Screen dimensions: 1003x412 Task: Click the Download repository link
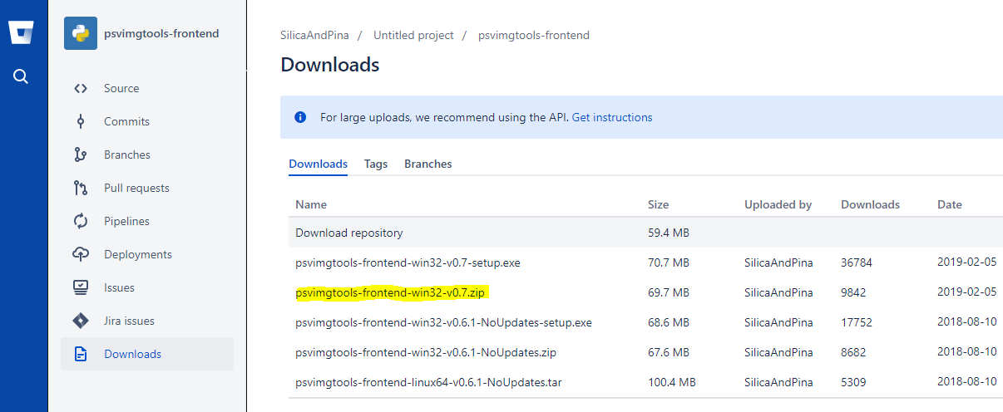349,233
